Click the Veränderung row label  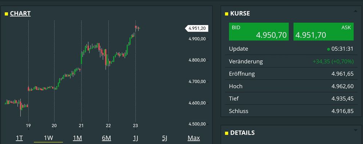tap(246, 62)
